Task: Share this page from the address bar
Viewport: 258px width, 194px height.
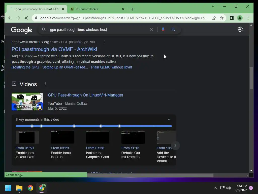Action: [x=214, y=18]
